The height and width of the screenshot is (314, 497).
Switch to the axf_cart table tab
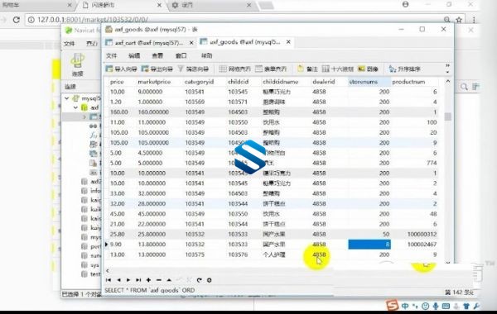[148, 42]
